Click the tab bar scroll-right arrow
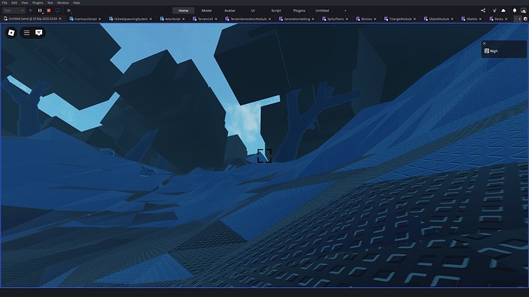The width and height of the screenshot is (529, 297). (519, 19)
